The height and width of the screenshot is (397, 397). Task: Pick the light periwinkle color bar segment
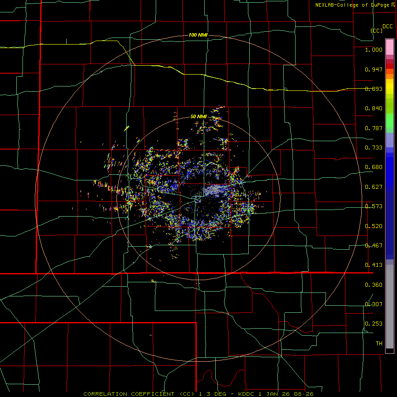[390, 140]
